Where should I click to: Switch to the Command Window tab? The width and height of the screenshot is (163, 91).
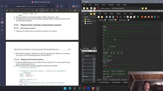(x=104, y=82)
